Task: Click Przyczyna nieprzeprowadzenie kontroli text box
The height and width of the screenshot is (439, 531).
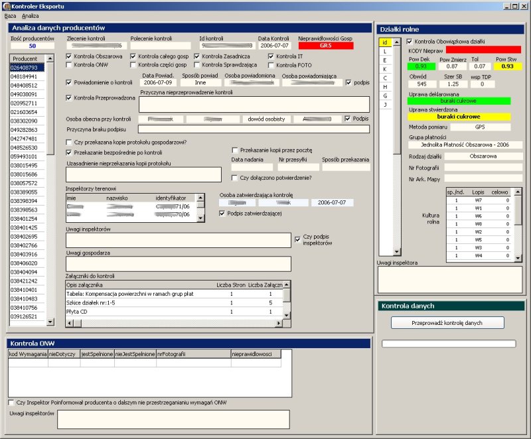Action: click(254, 104)
